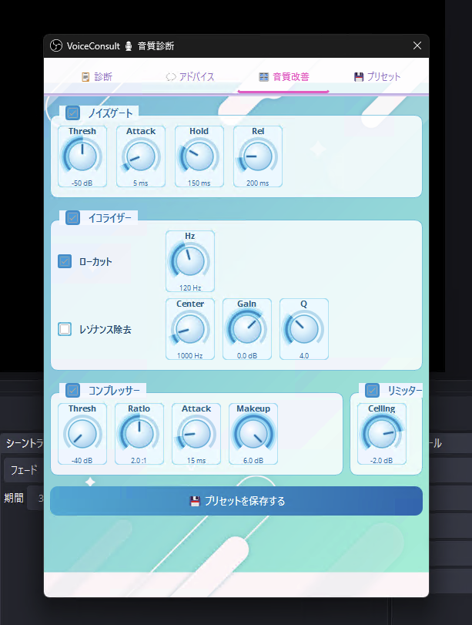472x625 pixels.
Task: Click the 15 ms compressor attack value
Action: (x=196, y=460)
